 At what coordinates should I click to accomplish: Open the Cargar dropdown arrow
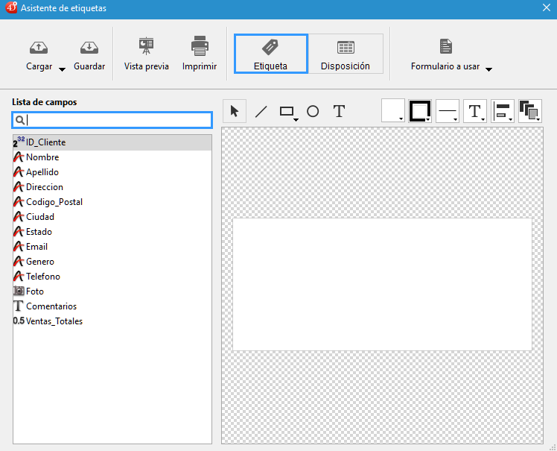(x=62, y=69)
